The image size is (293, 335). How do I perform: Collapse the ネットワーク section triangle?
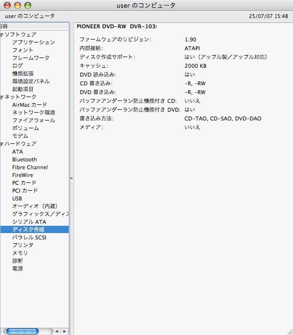coord(2,97)
